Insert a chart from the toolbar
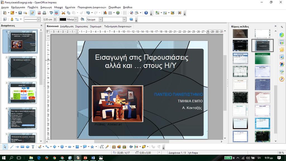 pos(105,13)
